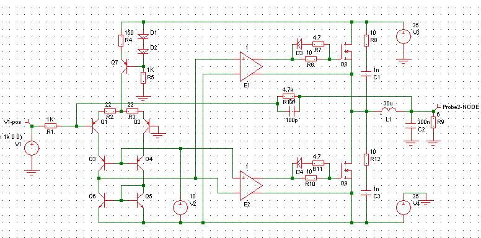Screen dimensions: 481x238
Task: Select the 35 volt source V3
Action: point(404,37)
